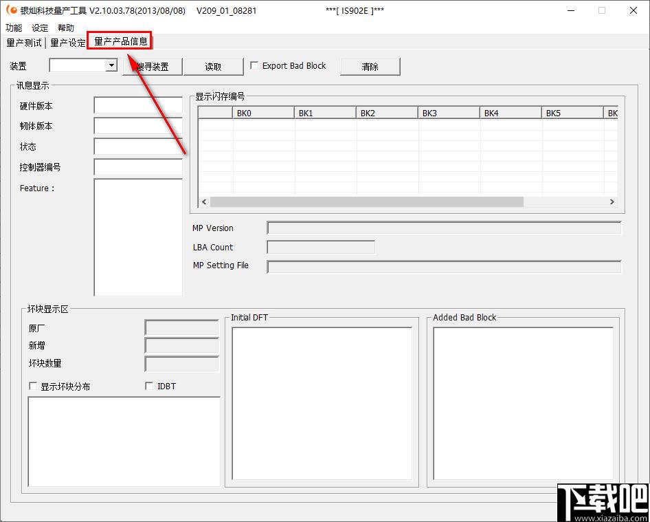Image resolution: width=650 pixels, height=522 pixels.
Task: Enable 显示坏块分布 checkbox
Action: click(x=33, y=387)
